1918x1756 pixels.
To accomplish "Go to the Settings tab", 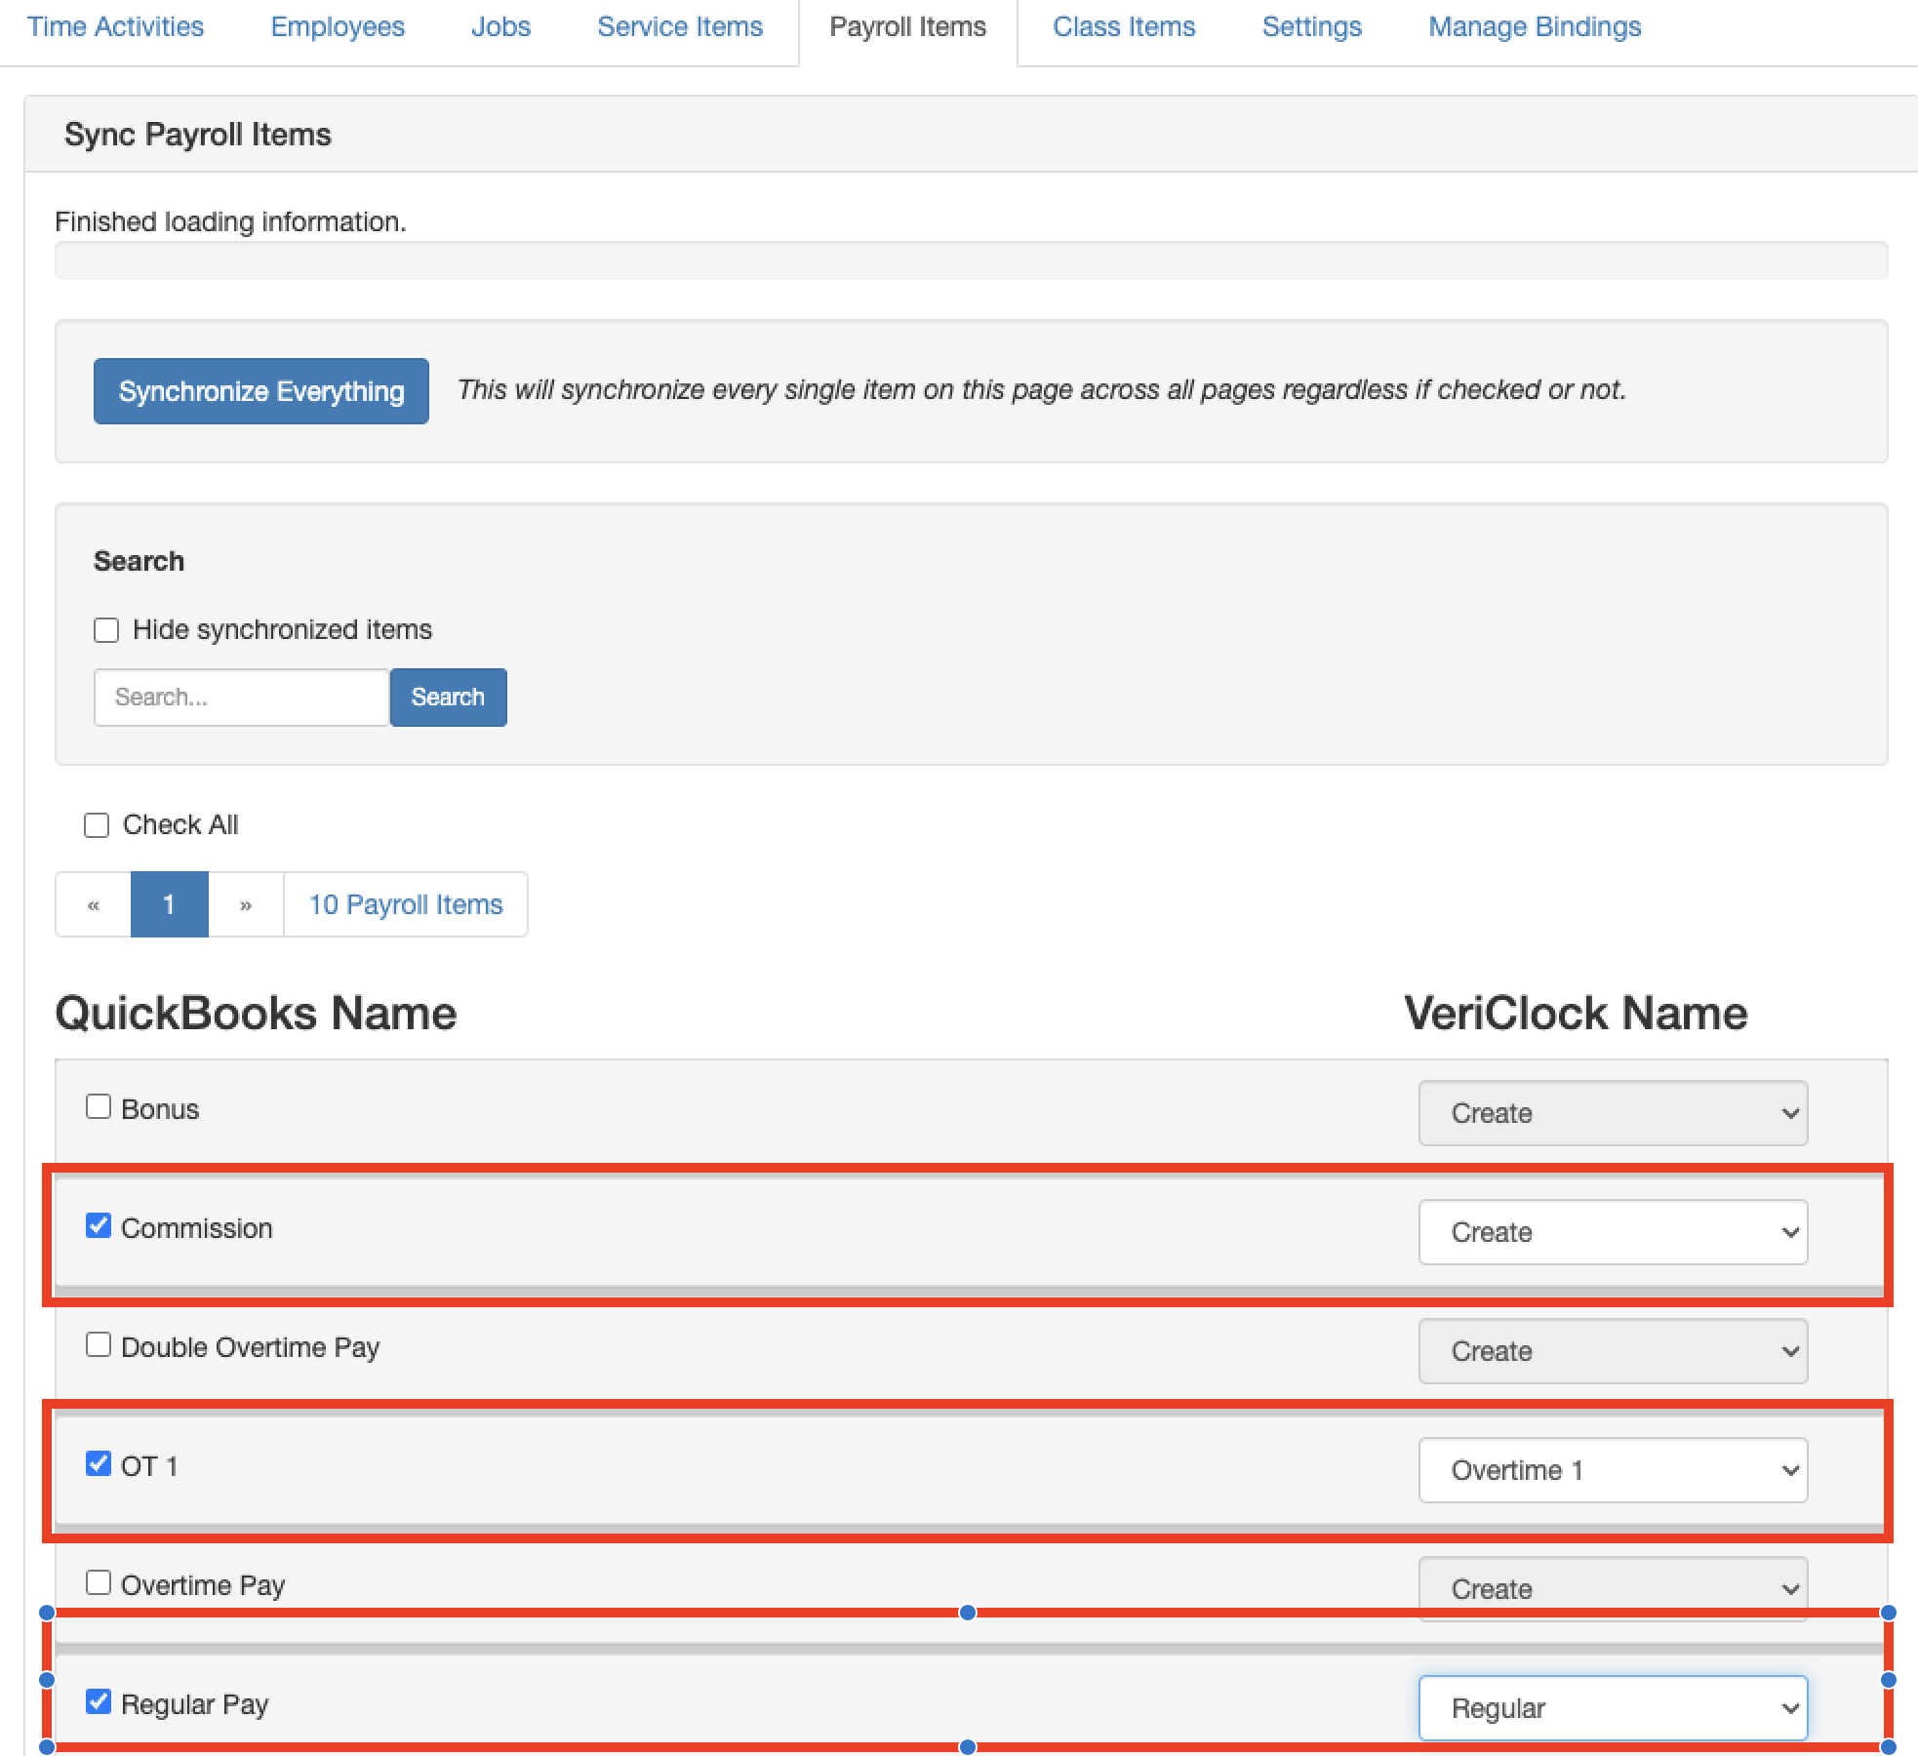I will click(x=1311, y=26).
